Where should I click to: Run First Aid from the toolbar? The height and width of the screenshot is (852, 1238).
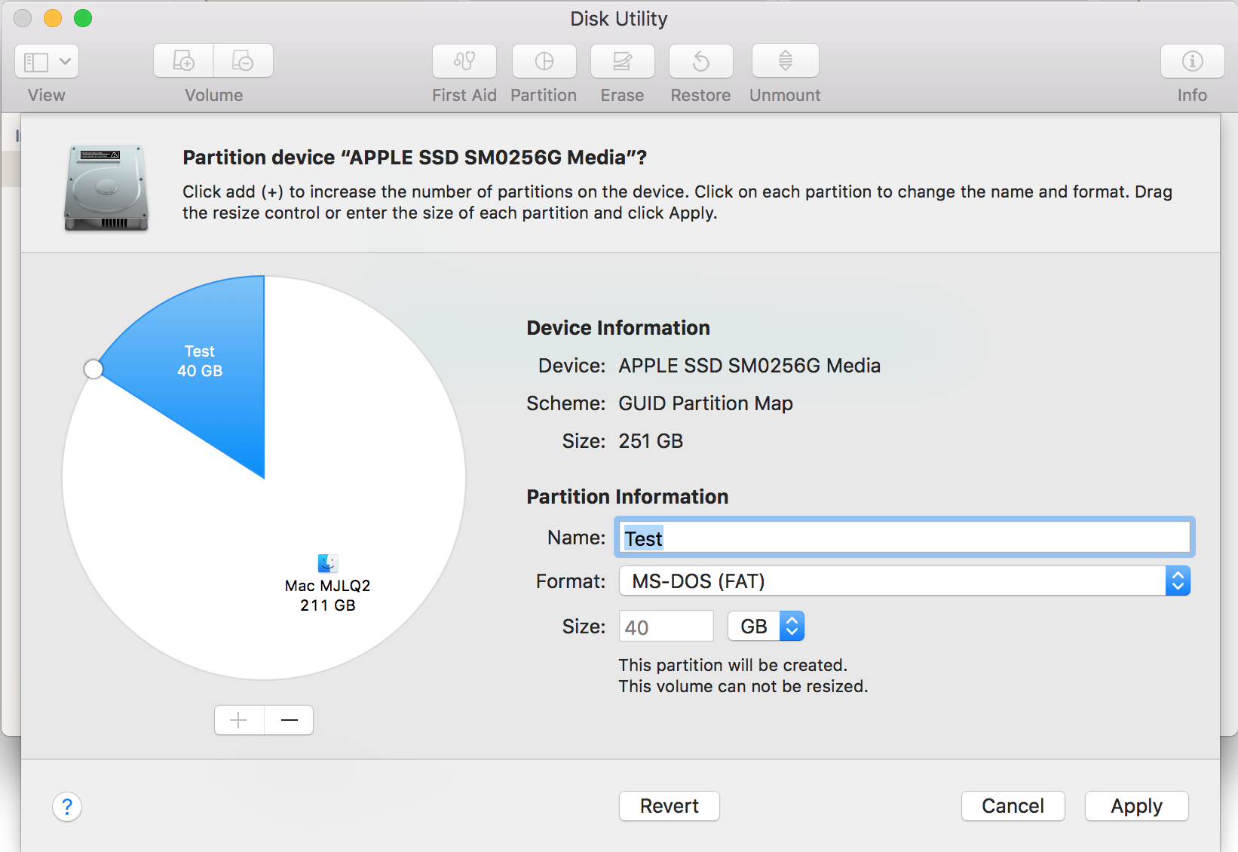click(464, 61)
